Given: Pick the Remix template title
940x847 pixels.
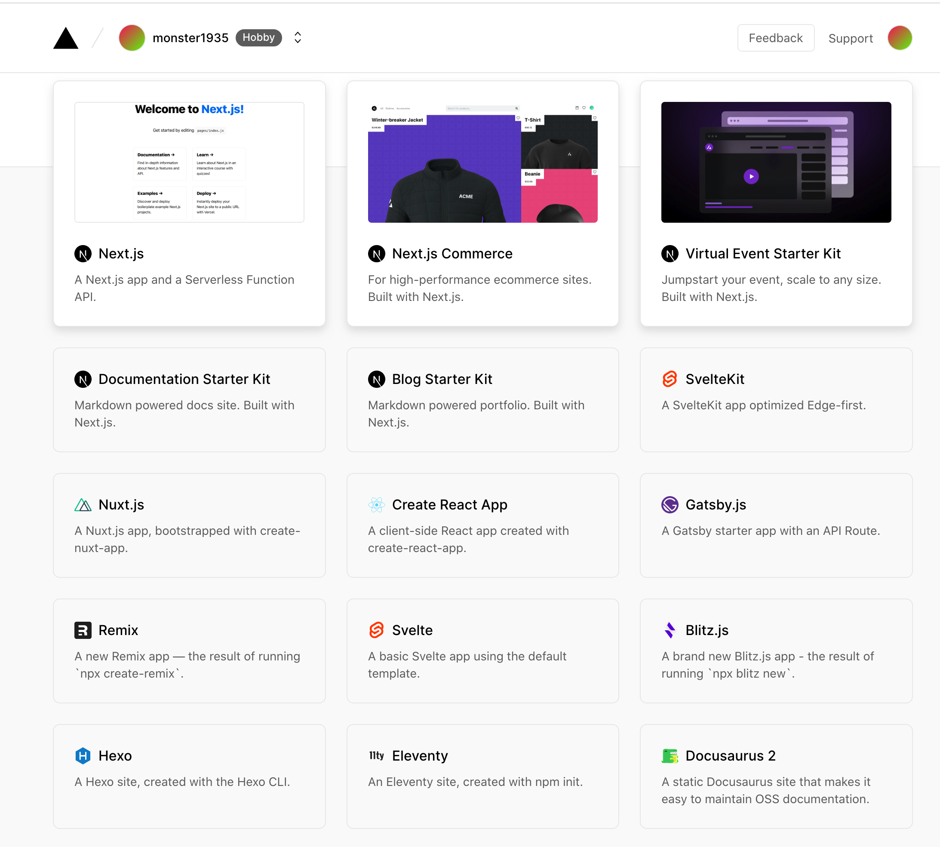Looking at the screenshot, I should pyautogui.click(x=118, y=631).
